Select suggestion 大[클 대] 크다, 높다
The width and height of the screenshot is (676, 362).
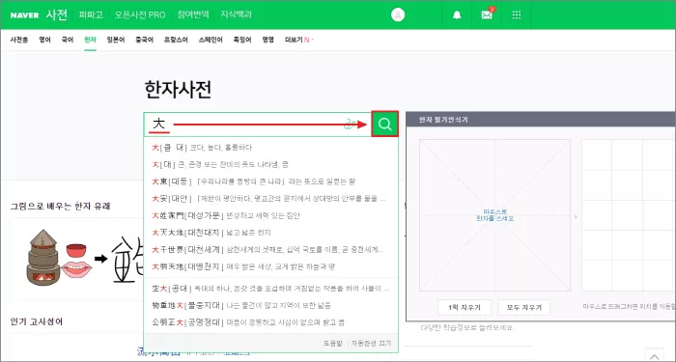coord(270,148)
